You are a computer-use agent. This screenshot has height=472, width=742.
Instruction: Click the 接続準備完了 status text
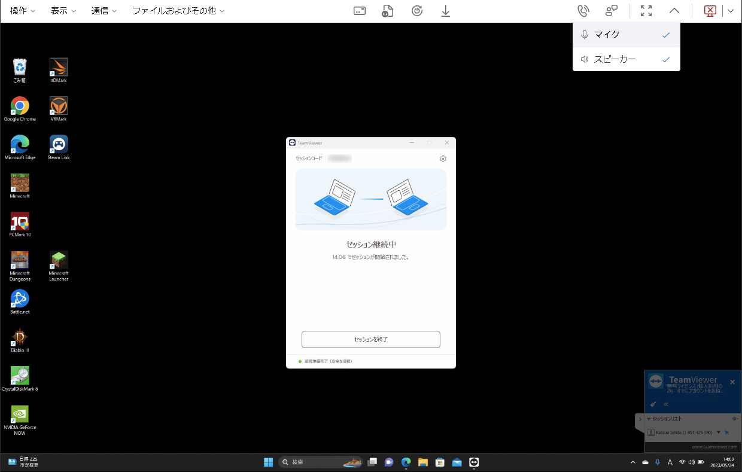[x=328, y=361]
